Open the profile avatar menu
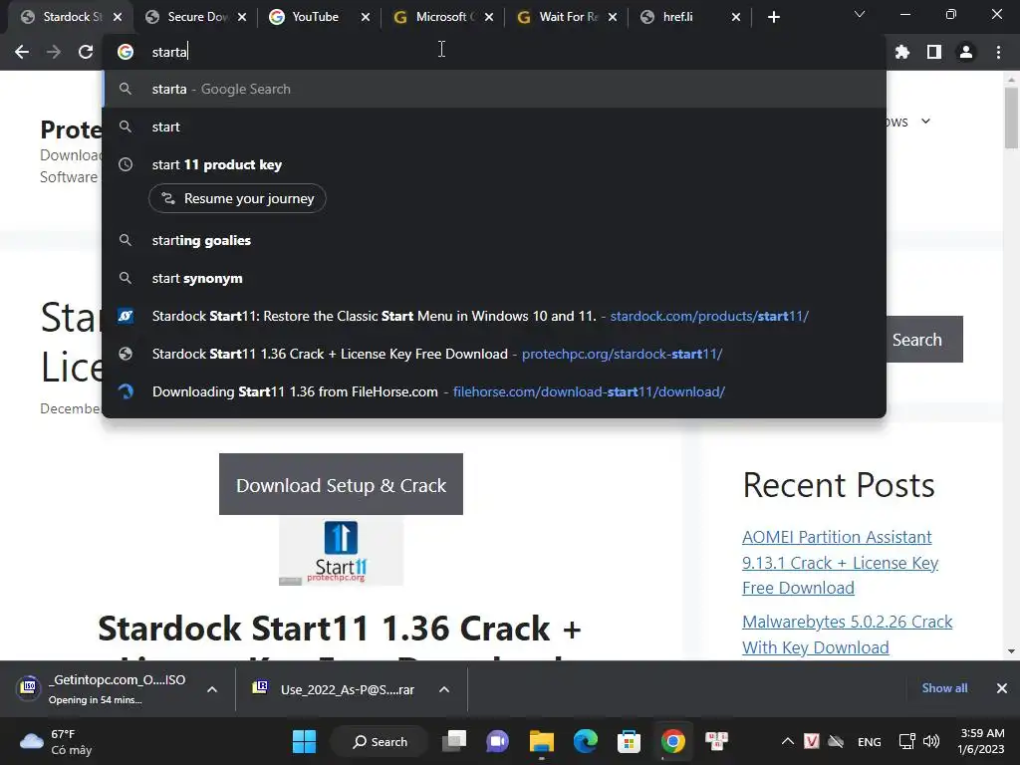This screenshot has width=1020, height=765. (966, 52)
